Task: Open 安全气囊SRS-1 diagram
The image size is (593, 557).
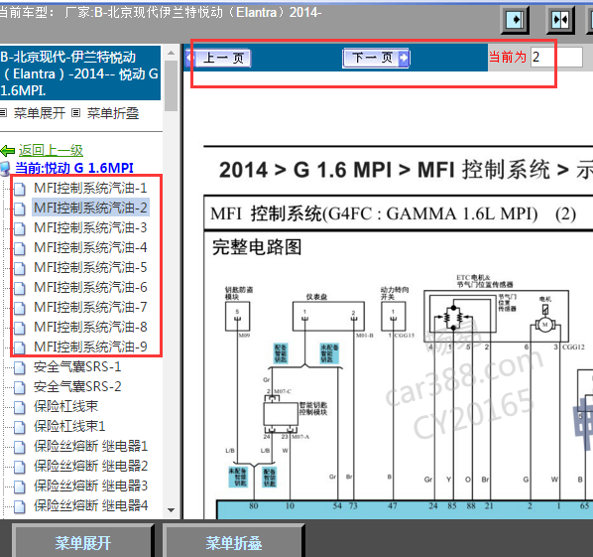Action: click(77, 366)
